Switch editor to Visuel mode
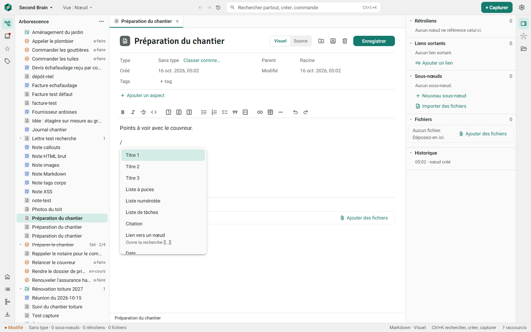Screen dimensions: 531x332 (x=280, y=41)
